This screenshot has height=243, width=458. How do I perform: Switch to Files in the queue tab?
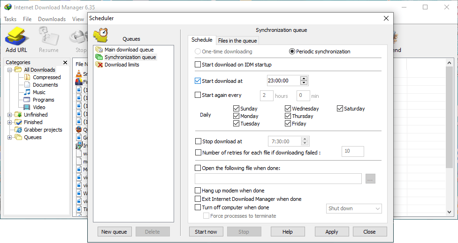(237, 41)
